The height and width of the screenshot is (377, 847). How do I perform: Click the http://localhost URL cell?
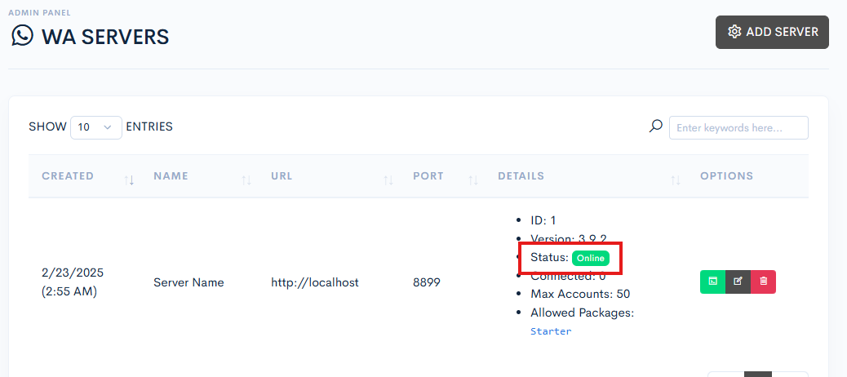tap(315, 282)
